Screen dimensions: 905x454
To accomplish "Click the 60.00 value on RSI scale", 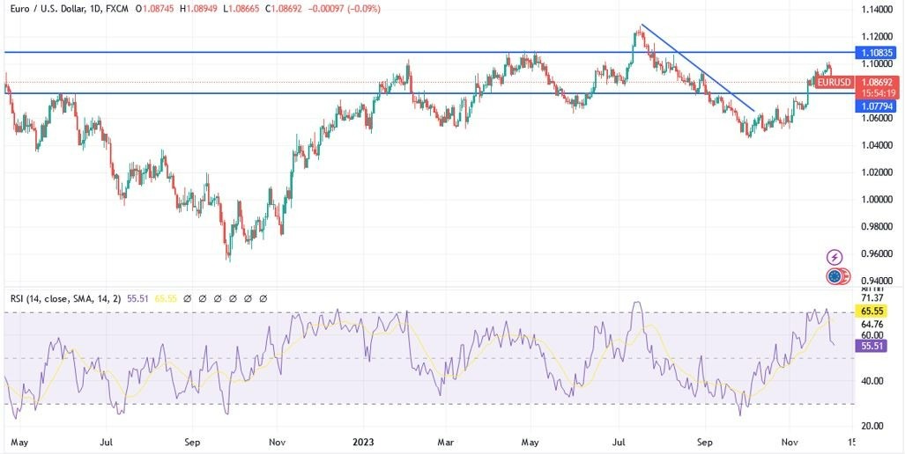I will point(872,334).
